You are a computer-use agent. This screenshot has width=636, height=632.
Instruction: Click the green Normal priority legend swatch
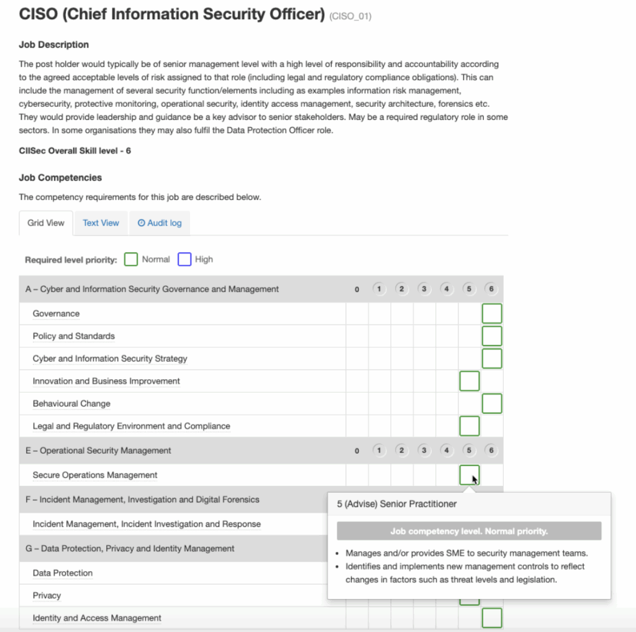[131, 260]
